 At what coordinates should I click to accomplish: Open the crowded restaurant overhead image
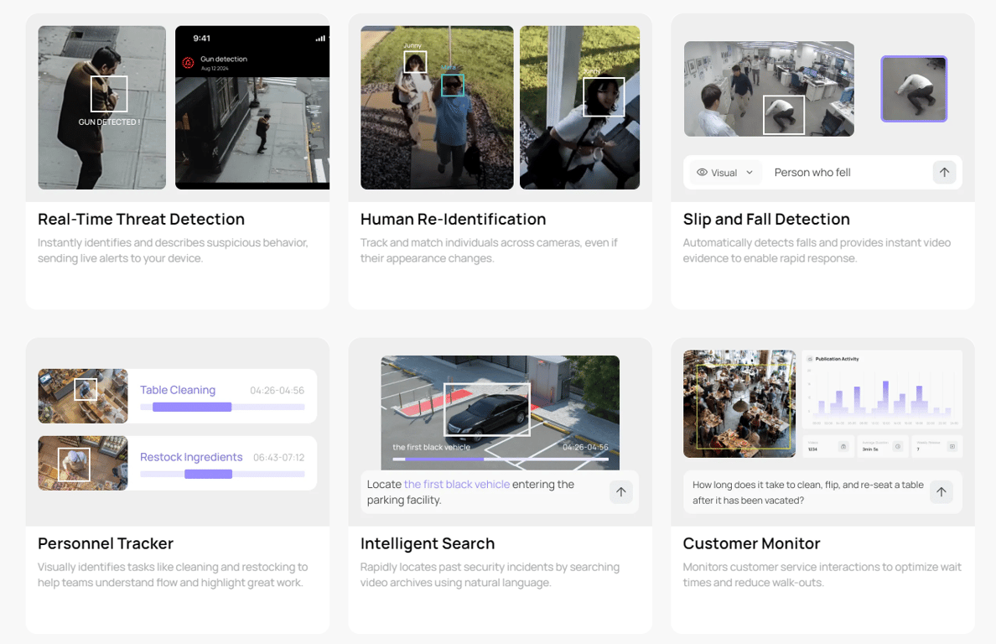pos(739,403)
